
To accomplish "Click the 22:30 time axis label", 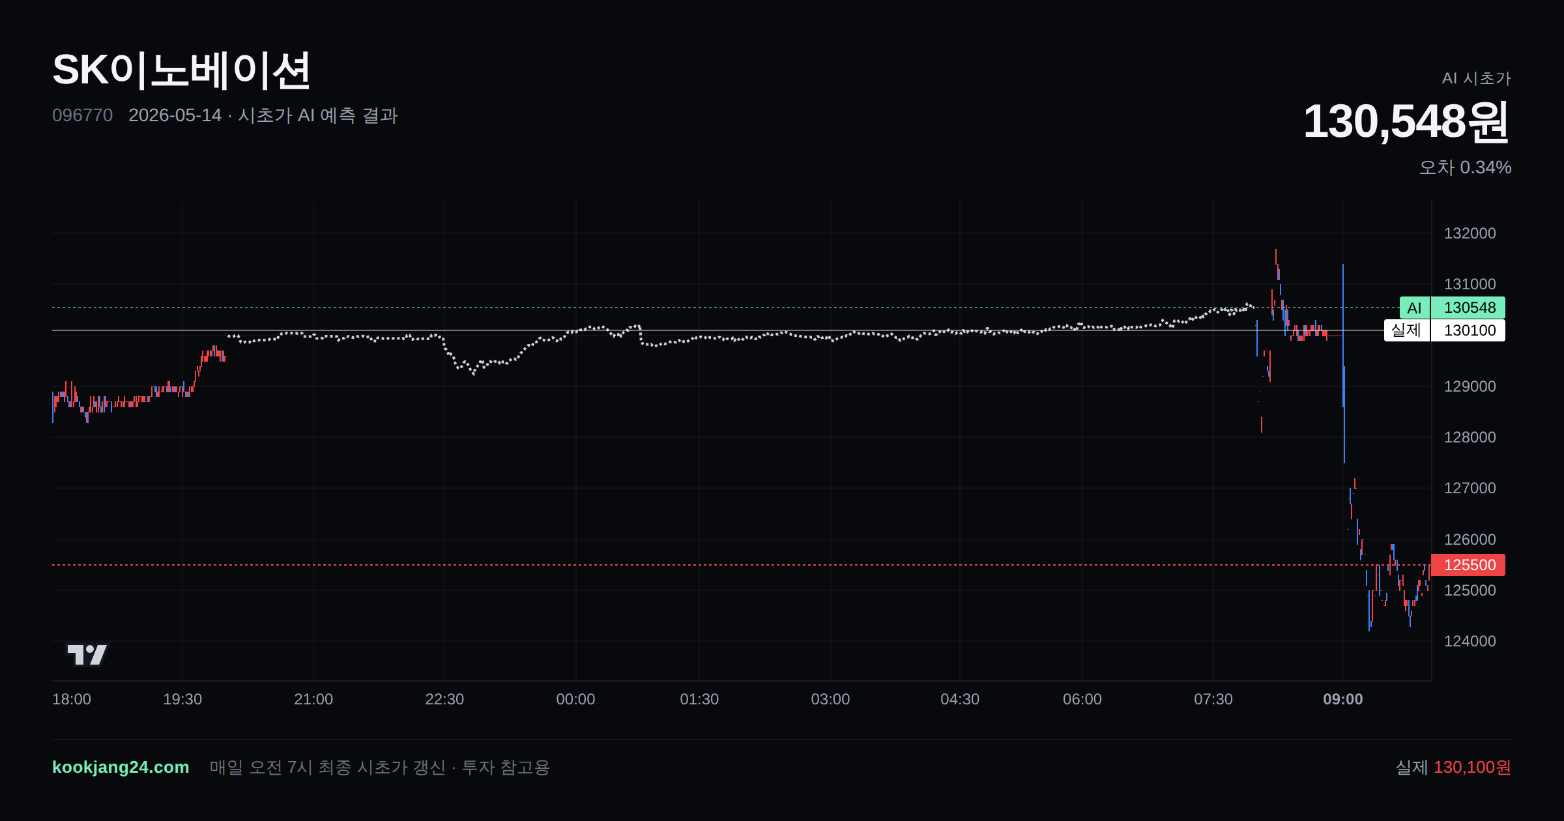I will point(444,699).
